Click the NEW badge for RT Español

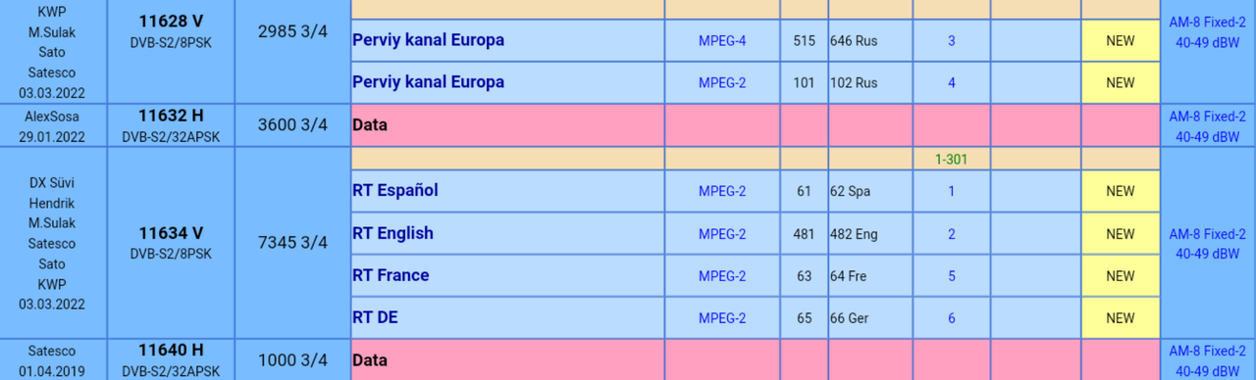coord(1120,191)
